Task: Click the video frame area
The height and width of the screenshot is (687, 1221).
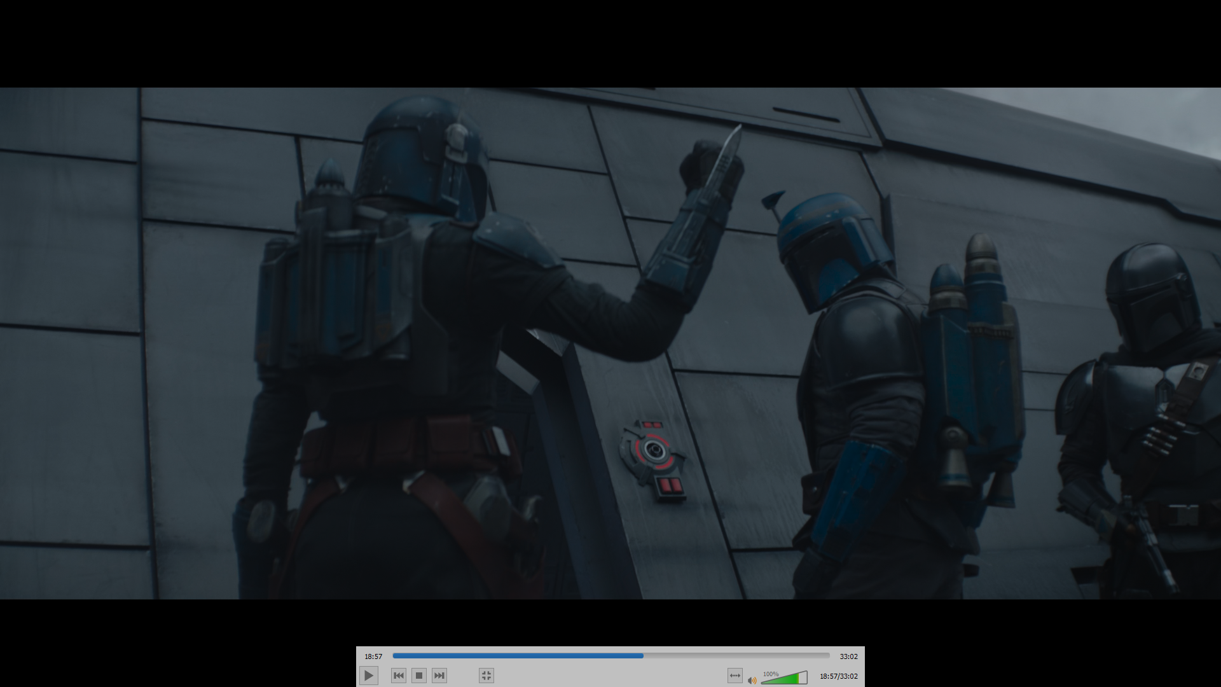Action: [x=610, y=343]
